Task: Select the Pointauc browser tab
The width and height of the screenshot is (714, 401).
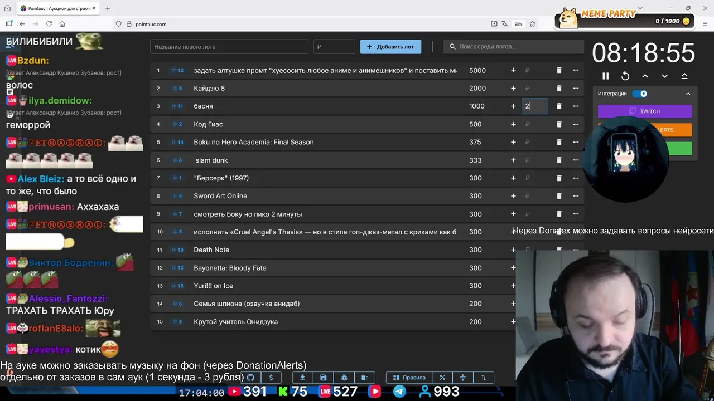Action: [x=58, y=8]
